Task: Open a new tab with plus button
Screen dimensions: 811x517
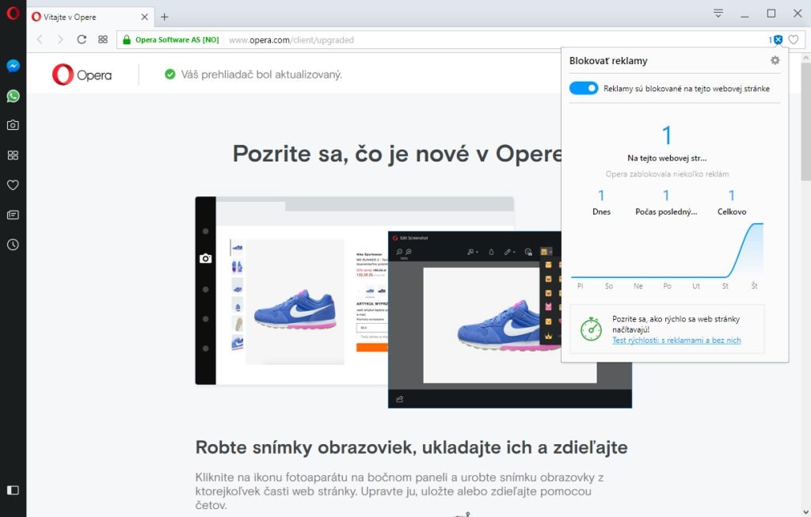Action: [165, 17]
